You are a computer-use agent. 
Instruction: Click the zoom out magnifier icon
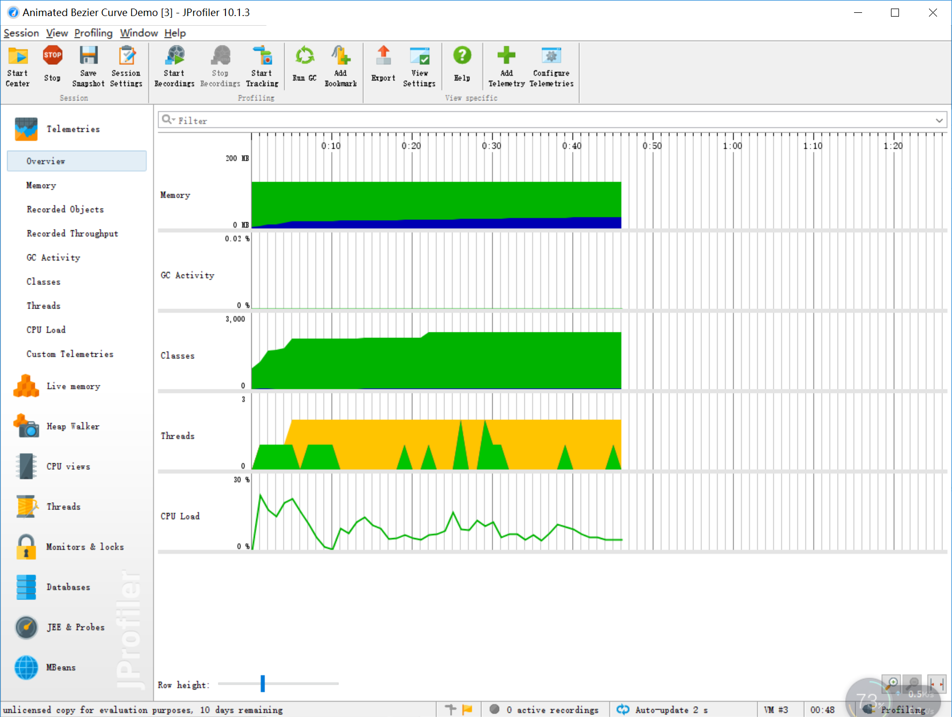pos(913,683)
